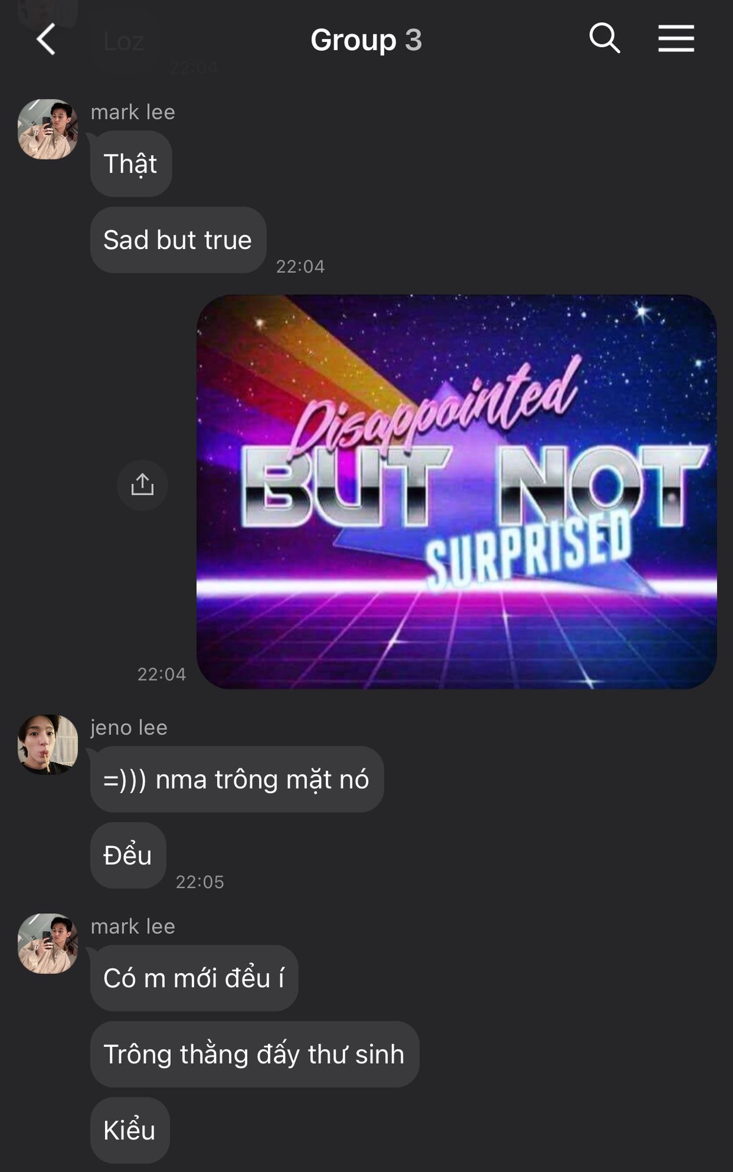Image resolution: width=733 pixels, height=1172 pixels.
Task: Tap 'mark lee' name above 'Thật'
Action: click(133, 112)
